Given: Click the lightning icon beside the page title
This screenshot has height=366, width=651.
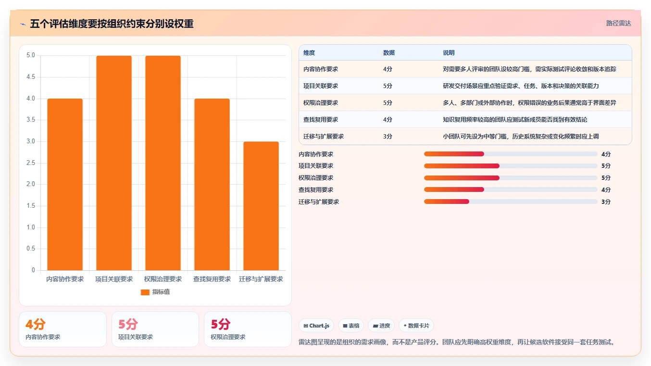Looking at the screenshot, I should [x=23, y=24].
